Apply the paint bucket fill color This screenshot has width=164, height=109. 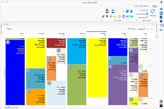point(113,11)
